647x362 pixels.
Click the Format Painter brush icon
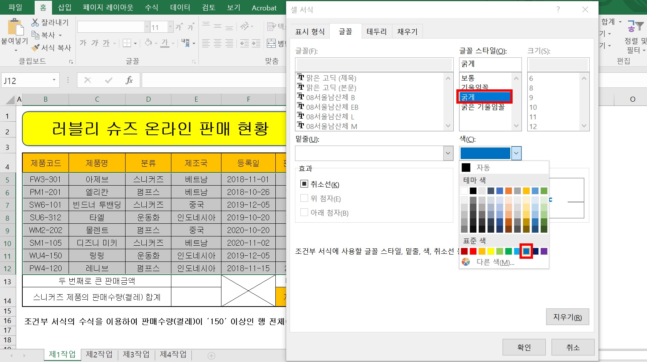35,48
